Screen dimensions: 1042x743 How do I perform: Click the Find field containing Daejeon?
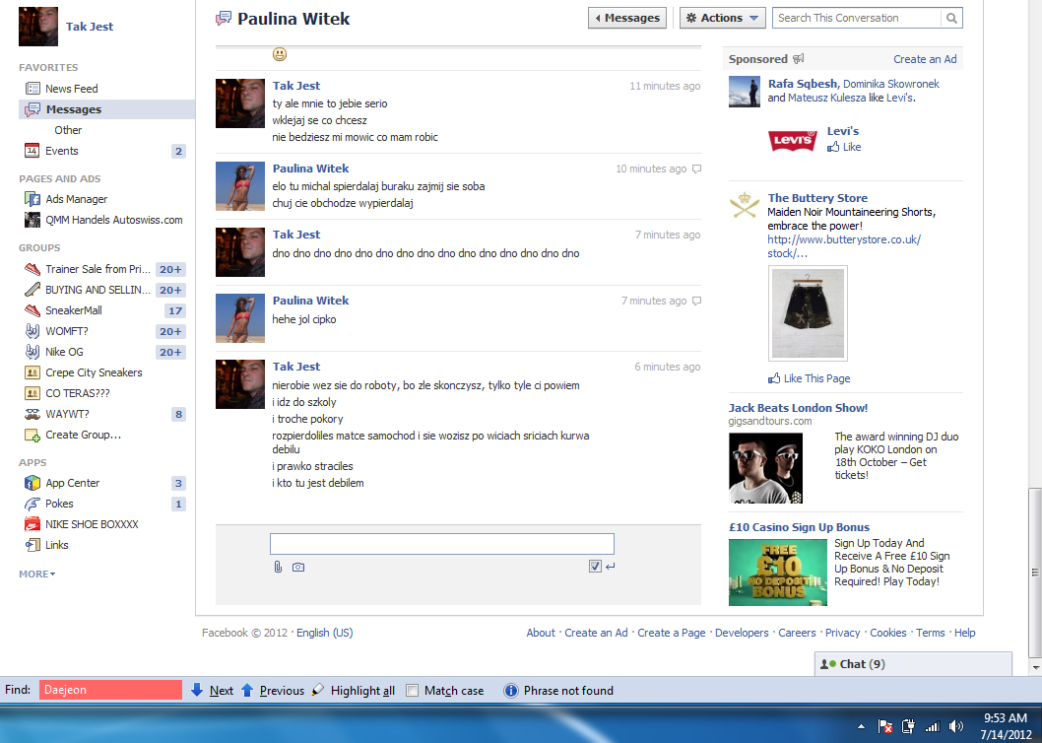pyautogui.click(x=110, y=690)
